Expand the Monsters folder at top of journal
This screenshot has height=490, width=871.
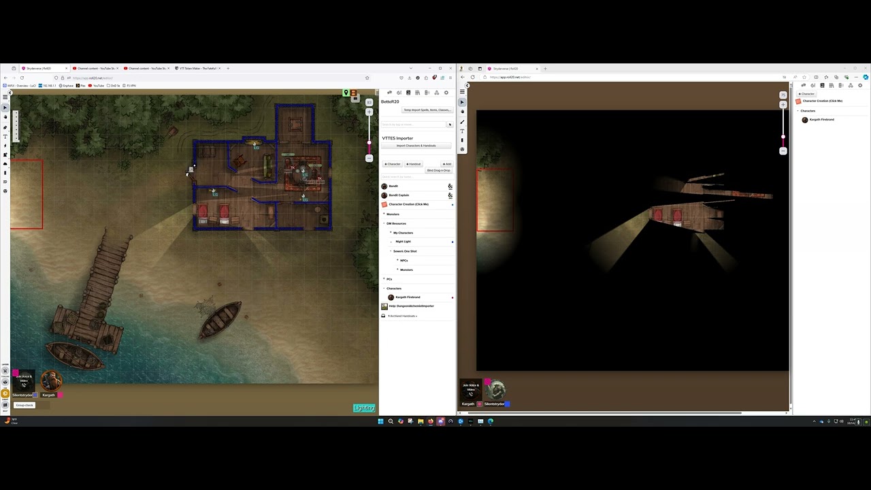(393, 214)
